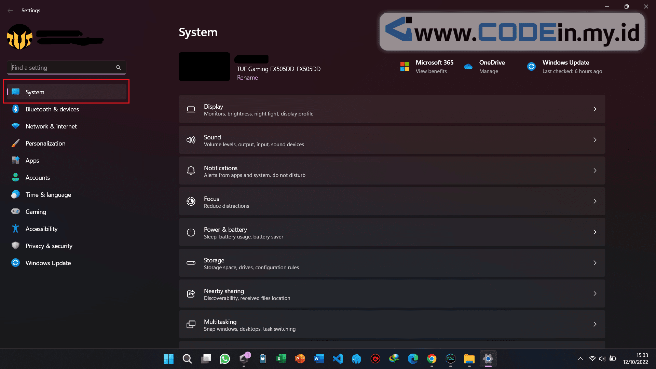Show hidden system tray icons
The image size is (656, 369).
coord(580,359)
